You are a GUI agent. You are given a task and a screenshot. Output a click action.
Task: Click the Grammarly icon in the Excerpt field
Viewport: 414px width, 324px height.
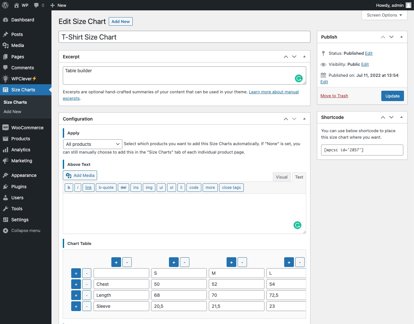[298, 78]
